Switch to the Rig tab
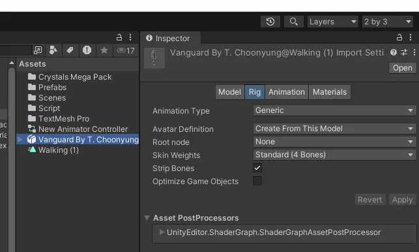The height and width of the screenshot is (252, 419). (255, 92)
